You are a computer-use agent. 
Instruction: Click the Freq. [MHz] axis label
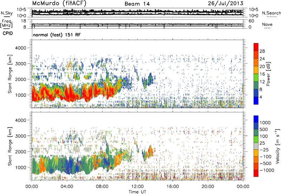pyautogui.click(x=6, y=24)
